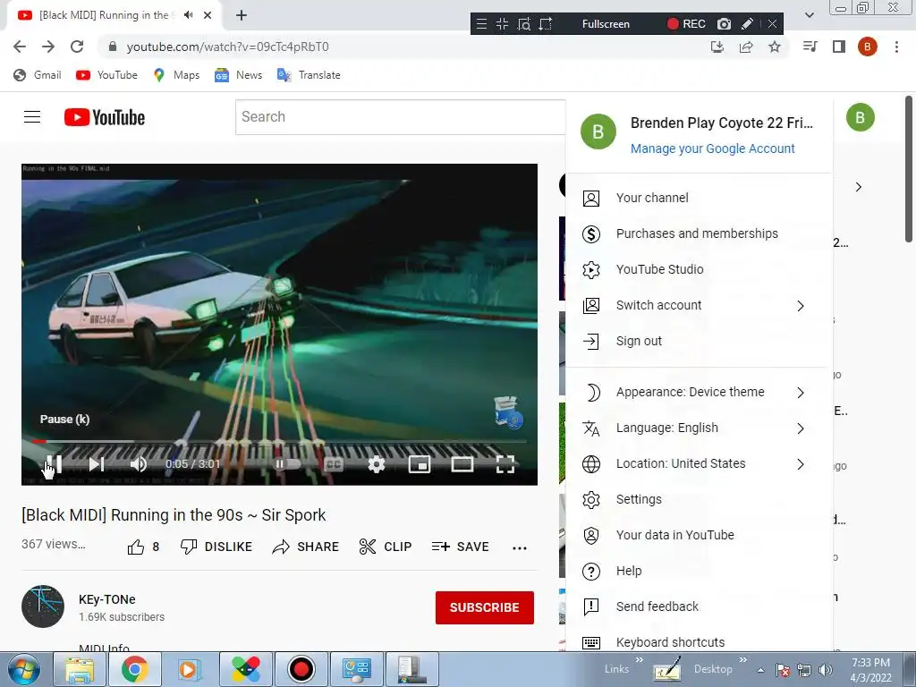The height and width of the screenshot is (687, 916).
Task: Toggle the autoplay switch in player
Action: tap(287, 464)
